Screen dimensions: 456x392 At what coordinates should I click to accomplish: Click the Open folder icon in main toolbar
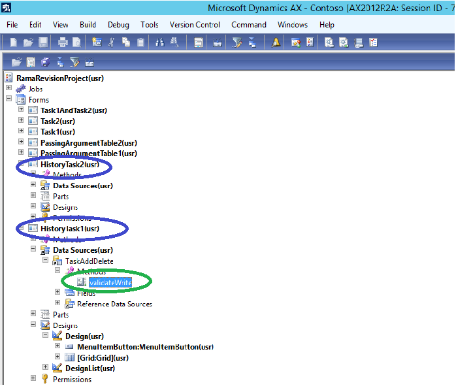(28, 42)
